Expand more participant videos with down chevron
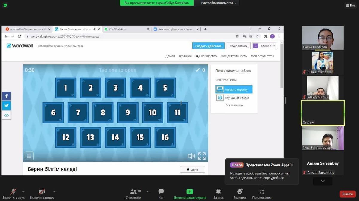This screenshot has height=201, width=359. click(323, 181)
